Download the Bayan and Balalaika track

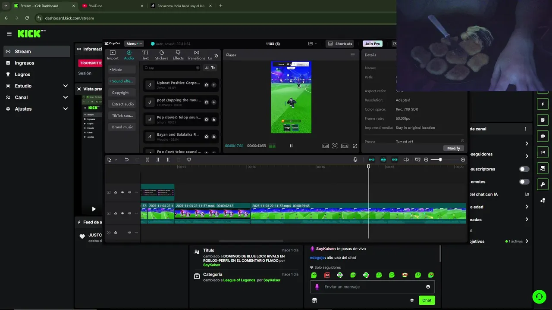click(x=214, y=136)
